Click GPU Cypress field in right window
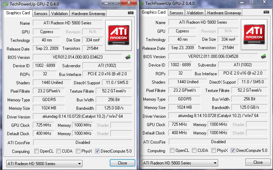 (182, 31)
